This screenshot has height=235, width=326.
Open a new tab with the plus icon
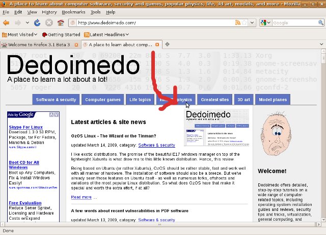click(167, 44)
